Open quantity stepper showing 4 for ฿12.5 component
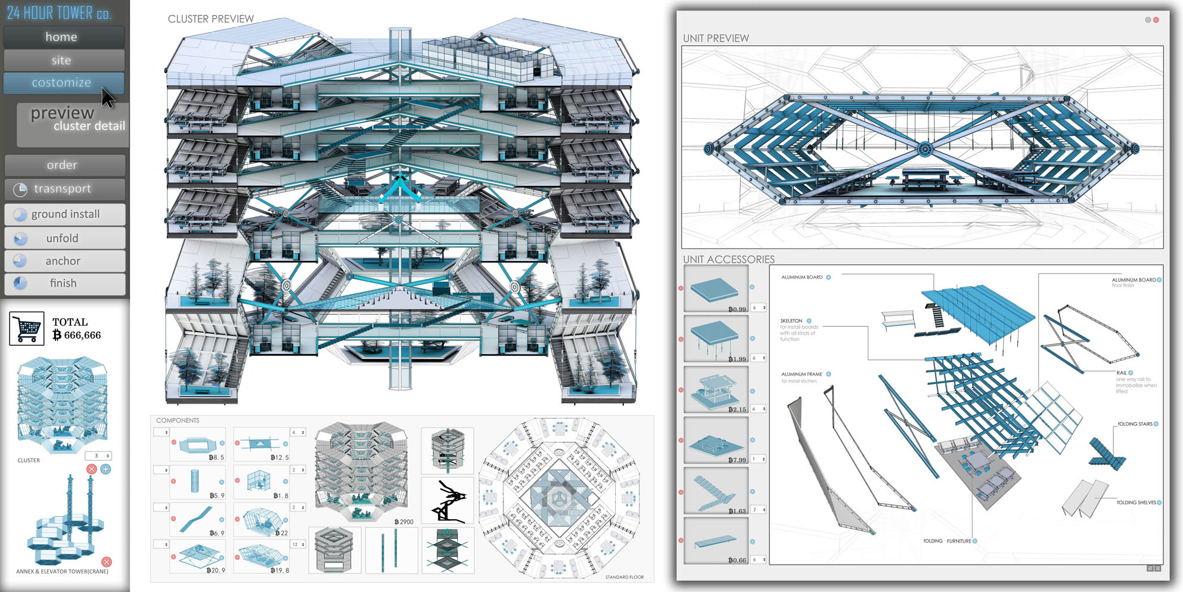Image resolution: width=1183 pixels, height=592 pixels. click(298, 432)
